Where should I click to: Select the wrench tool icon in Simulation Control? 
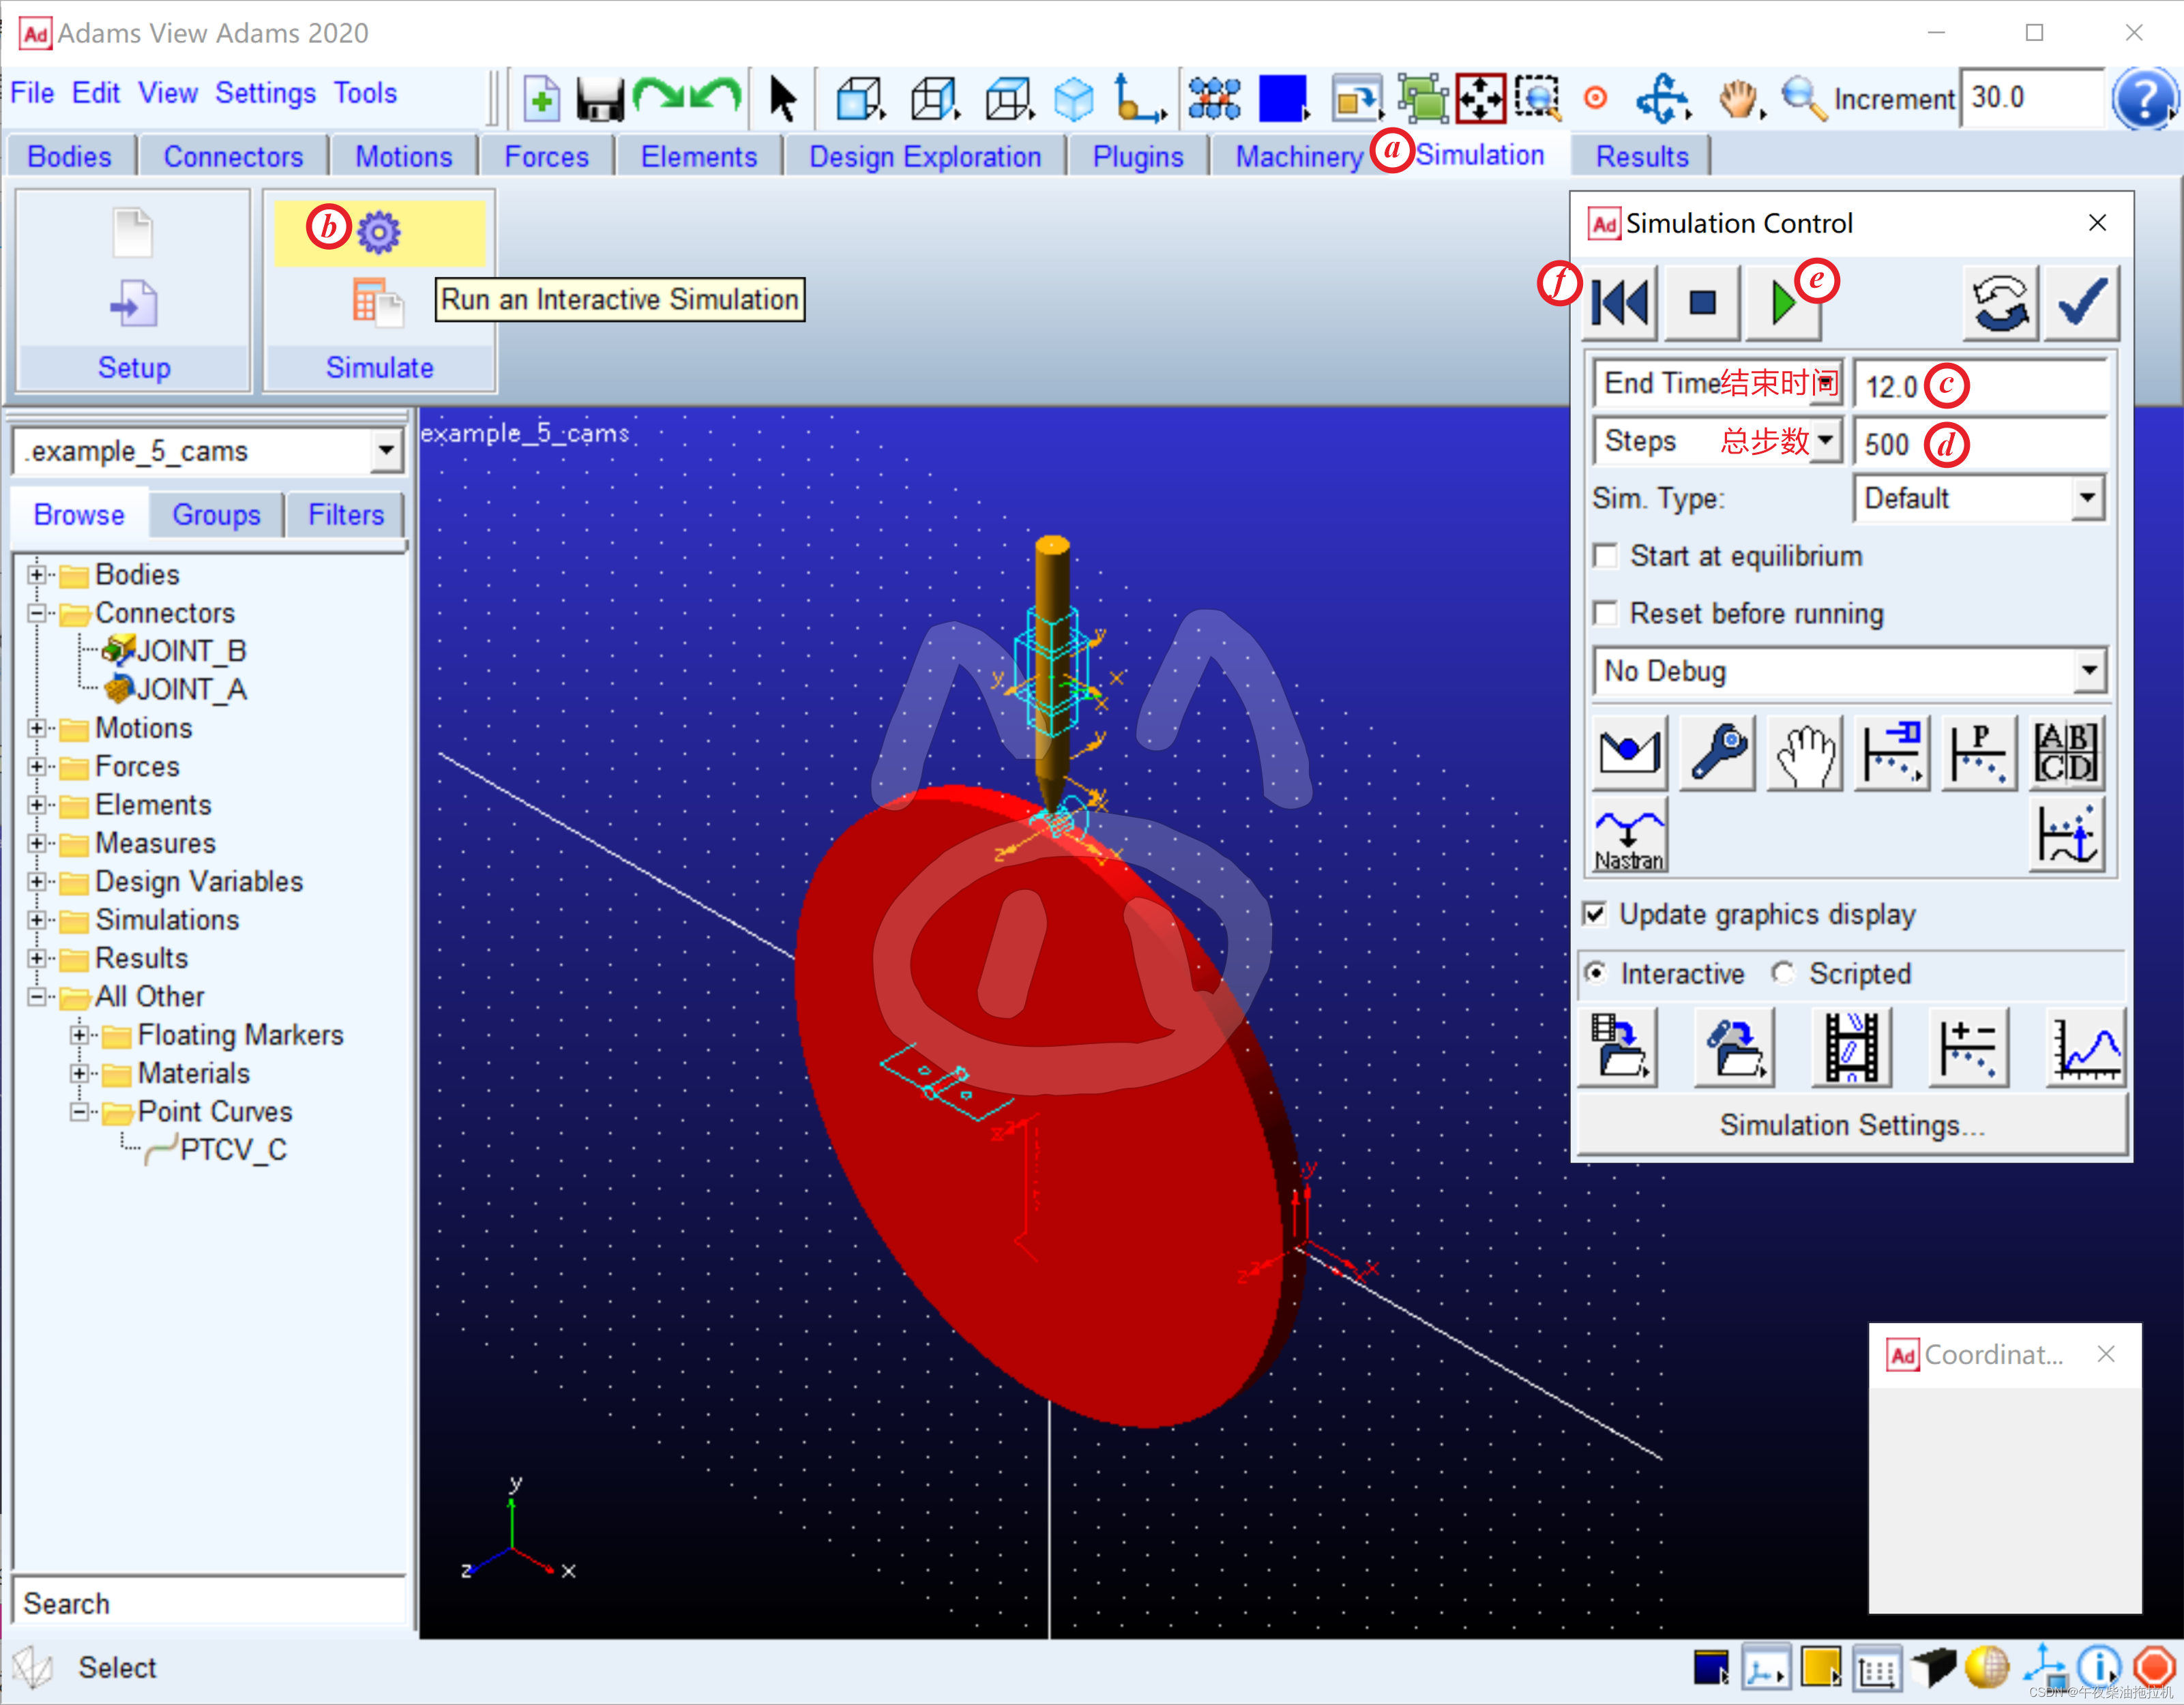(1717, 753)
